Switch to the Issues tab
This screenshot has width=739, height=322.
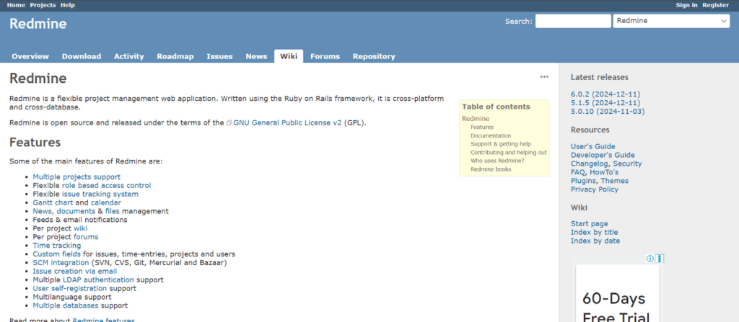coord(219,56)
